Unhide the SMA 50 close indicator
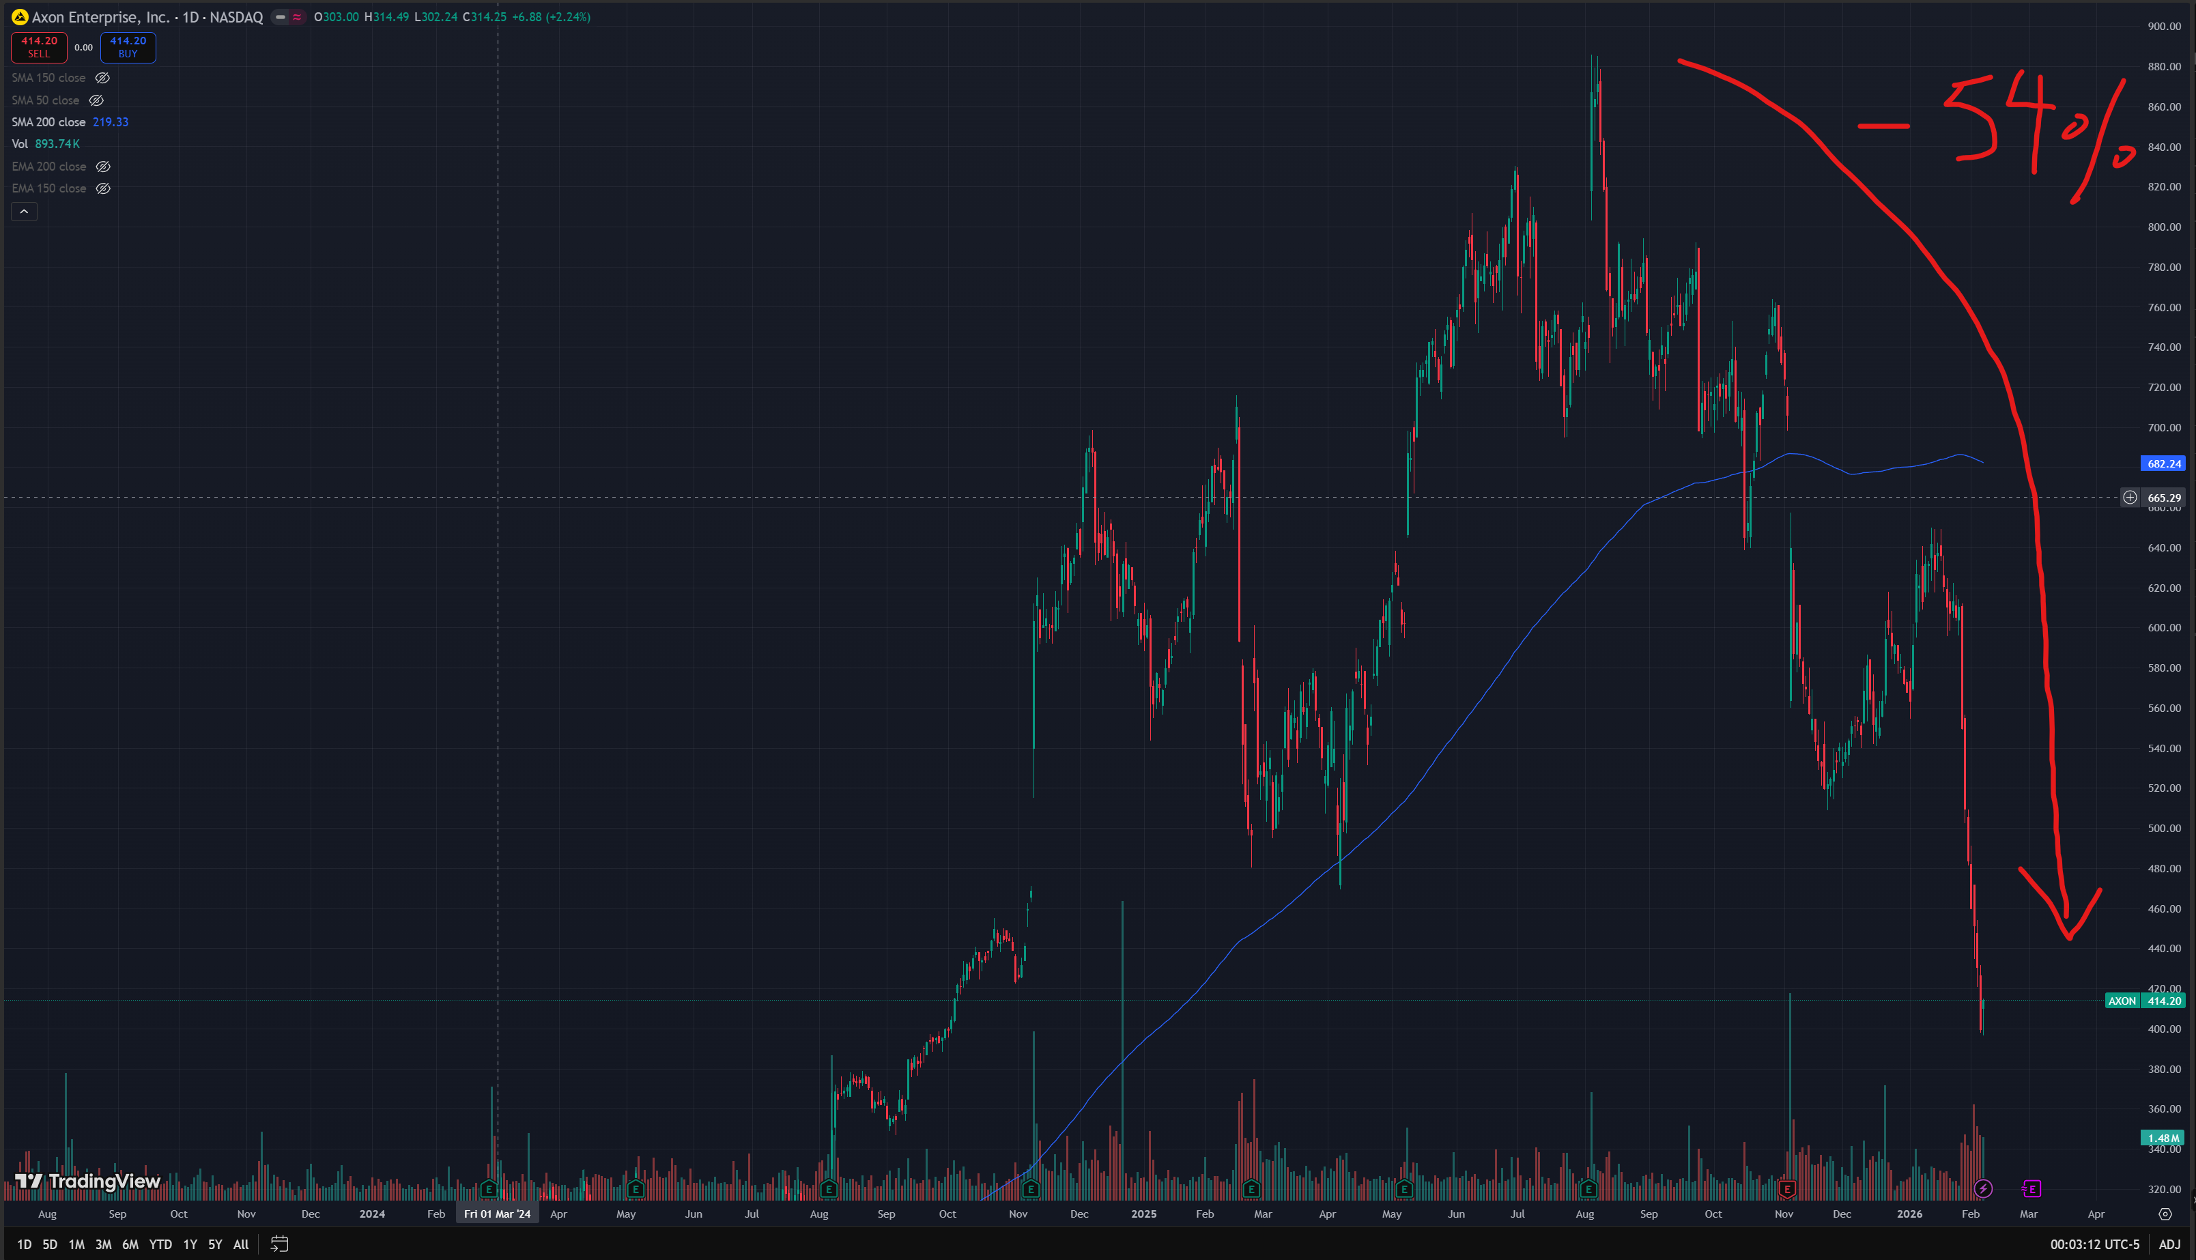The image size is (2196, 1260). (x=96, y=100)
